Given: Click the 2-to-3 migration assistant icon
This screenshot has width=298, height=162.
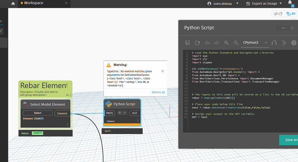Looking at the screenshot, I should coord(274,43).
